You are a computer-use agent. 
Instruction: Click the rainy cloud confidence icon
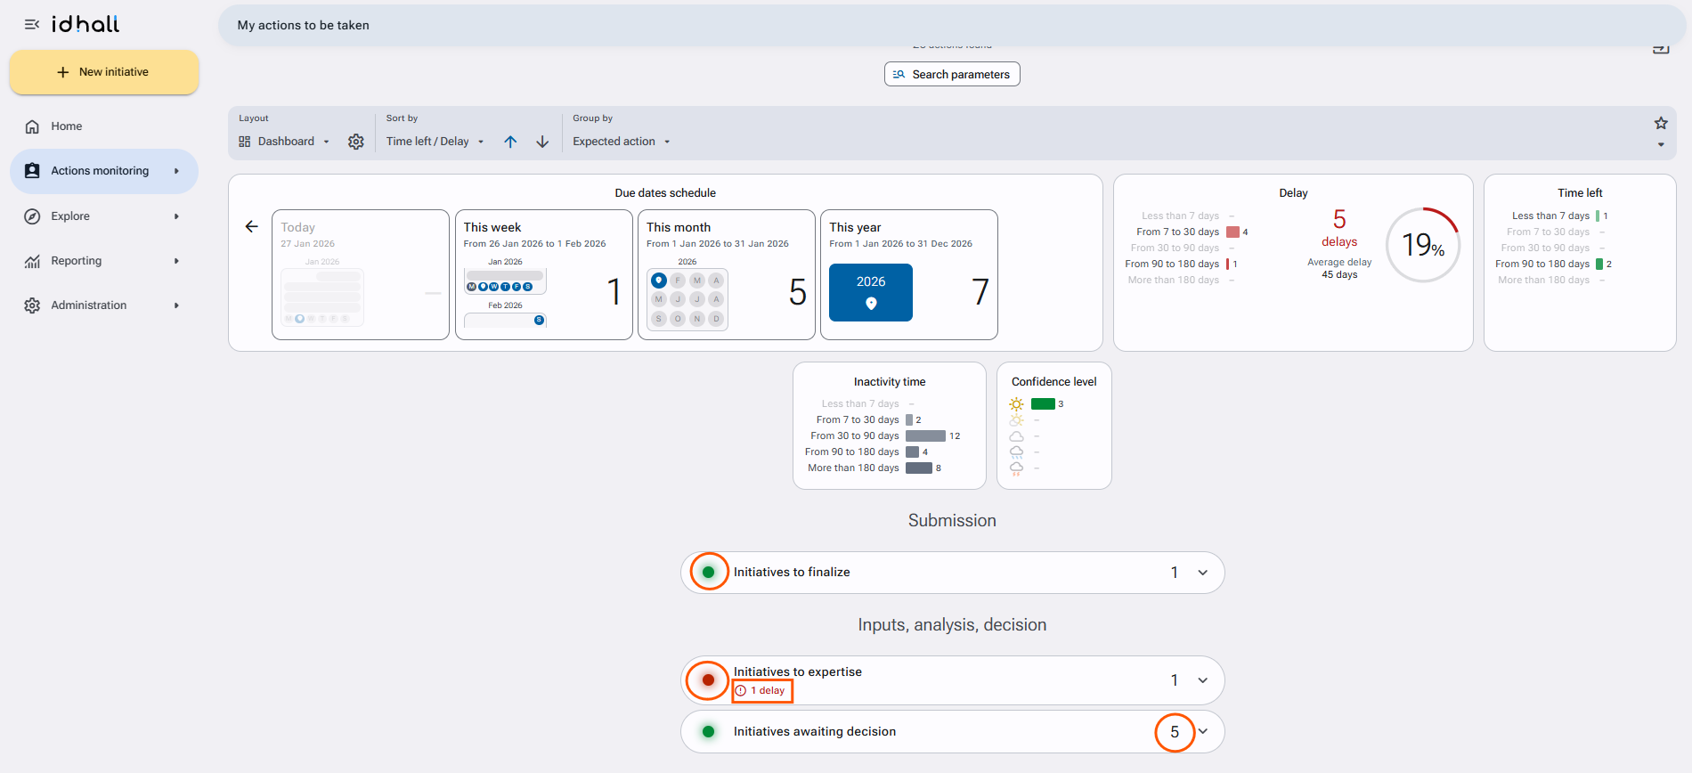pos(1016,452)
